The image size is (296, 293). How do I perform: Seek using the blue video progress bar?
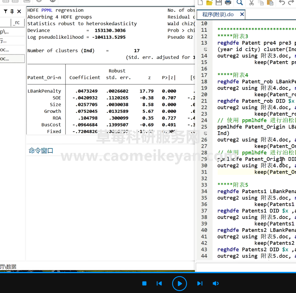[x=148, y=272]
